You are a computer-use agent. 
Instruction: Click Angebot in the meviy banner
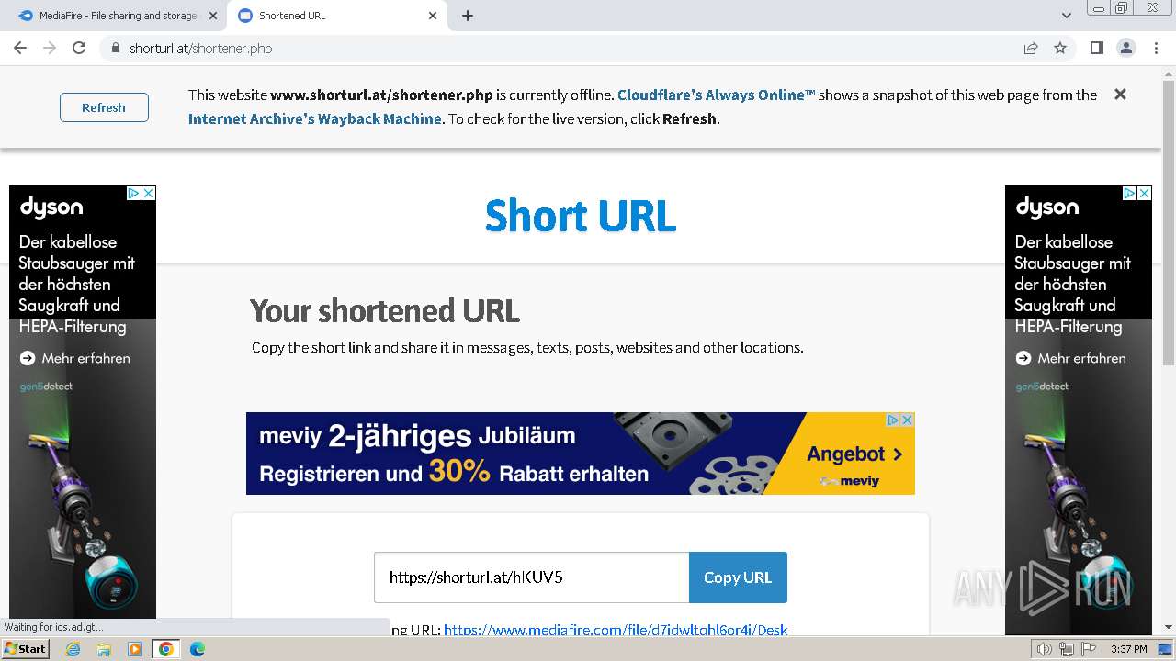[x=854, y=454]
